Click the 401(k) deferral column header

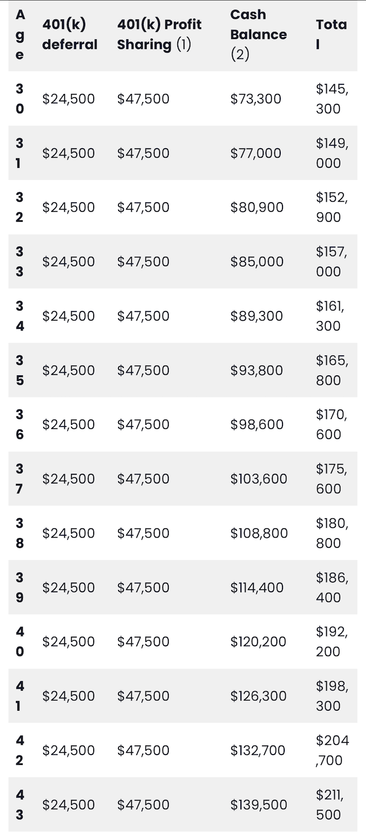pos(70,34)
